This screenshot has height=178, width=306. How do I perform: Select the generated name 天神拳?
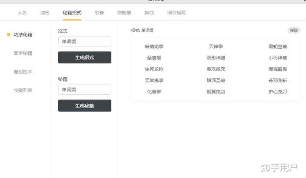coord(215,46)
